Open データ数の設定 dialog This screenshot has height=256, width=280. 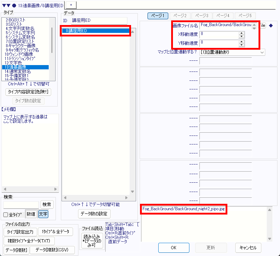coord(94,214)
